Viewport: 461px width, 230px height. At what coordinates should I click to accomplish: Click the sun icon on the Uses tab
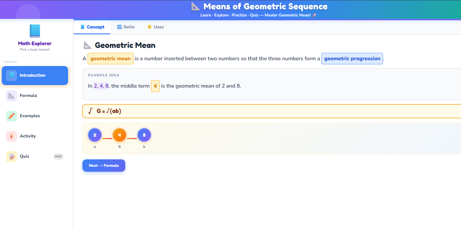[149, 27]
